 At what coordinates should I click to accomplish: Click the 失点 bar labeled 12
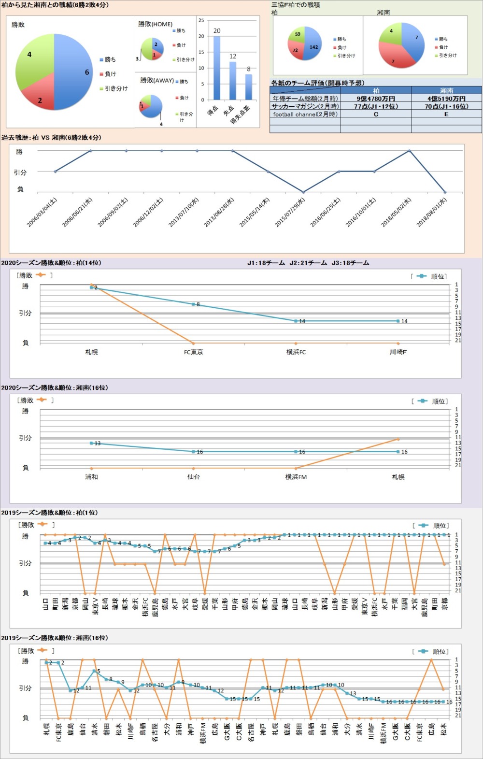233,80
